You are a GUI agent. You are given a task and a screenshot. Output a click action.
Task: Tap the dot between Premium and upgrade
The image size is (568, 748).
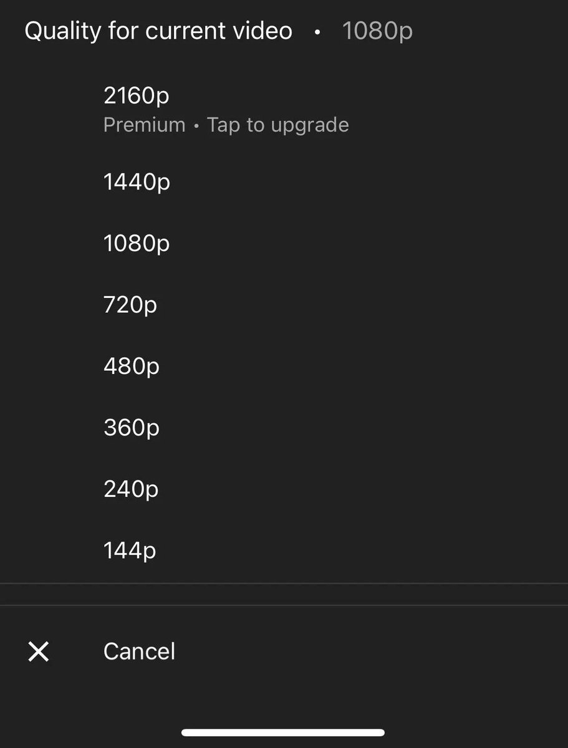coord(196,125)
